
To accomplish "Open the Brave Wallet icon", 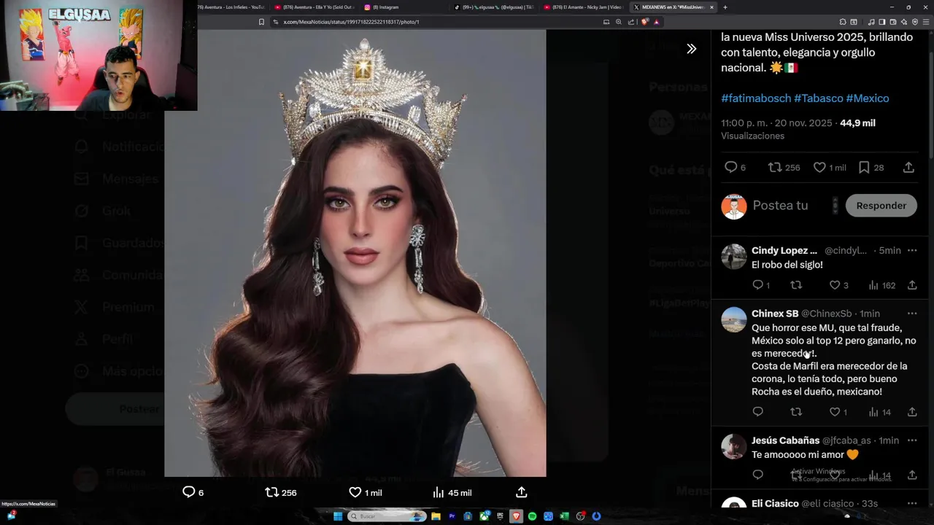I will 892,22.
